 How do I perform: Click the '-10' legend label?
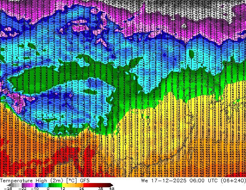coord(35,188)
